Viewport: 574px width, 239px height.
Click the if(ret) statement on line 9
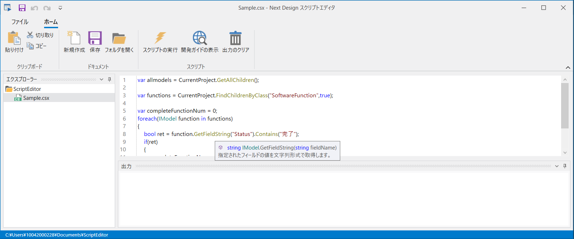point(151,142)
